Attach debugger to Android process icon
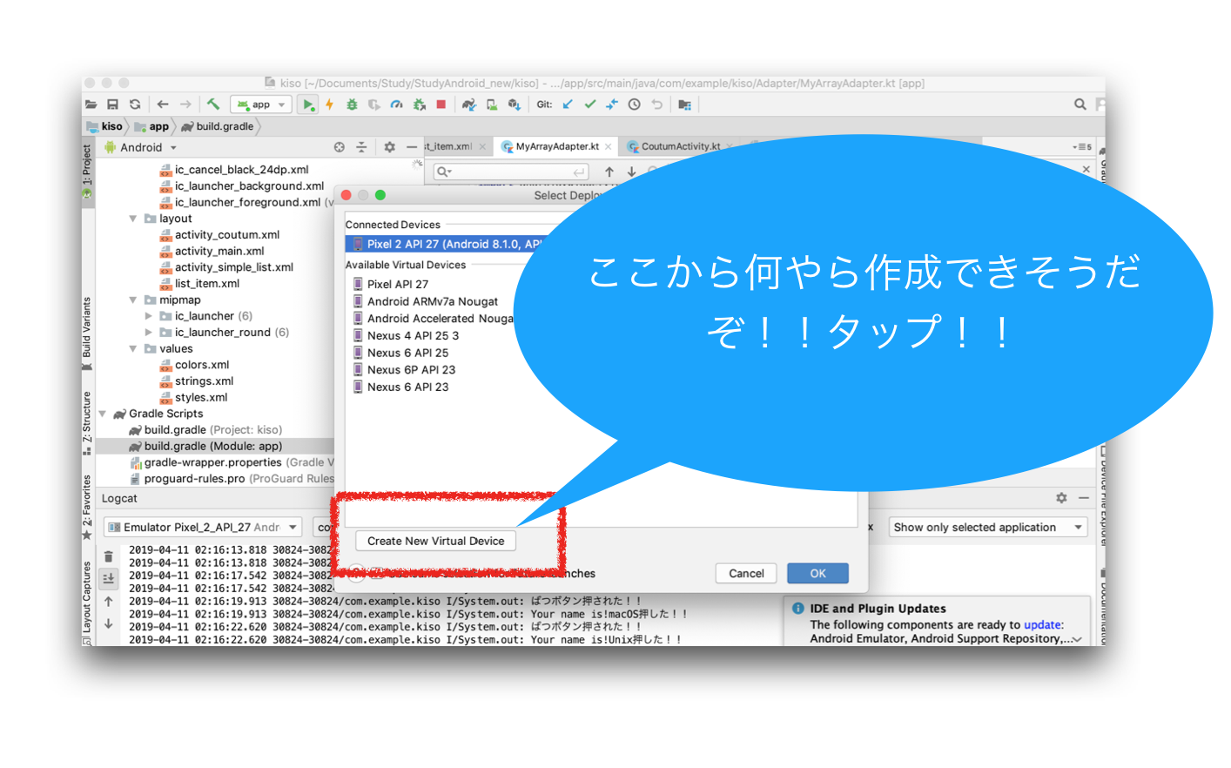Image resolution: width=1231 pixels, height=768 pixels. point(419,104)
